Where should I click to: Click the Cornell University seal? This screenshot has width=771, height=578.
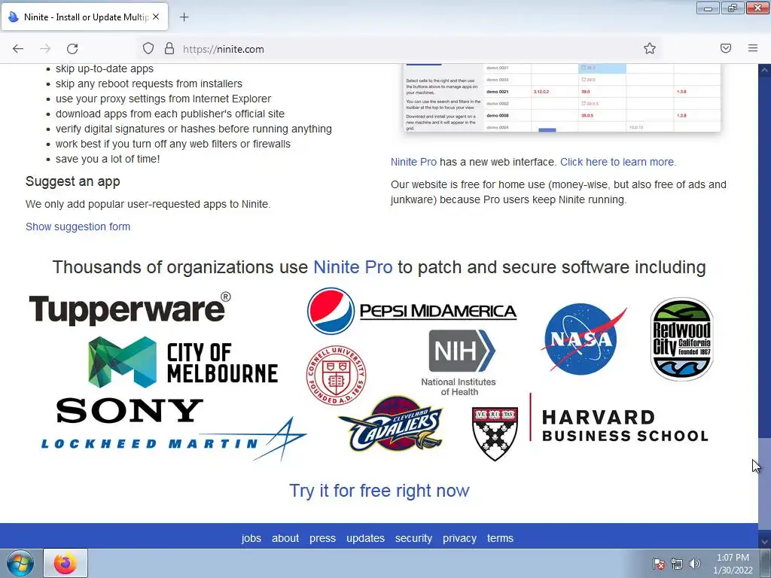(x=337, y=375)
